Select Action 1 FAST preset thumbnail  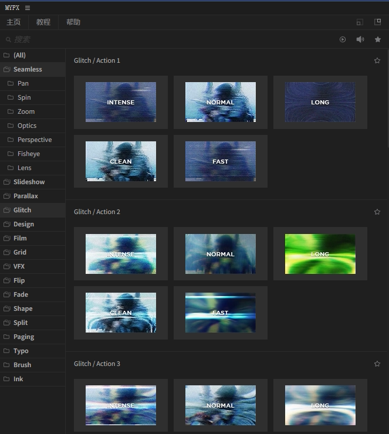pyautogui.click(x=221, y=161)
